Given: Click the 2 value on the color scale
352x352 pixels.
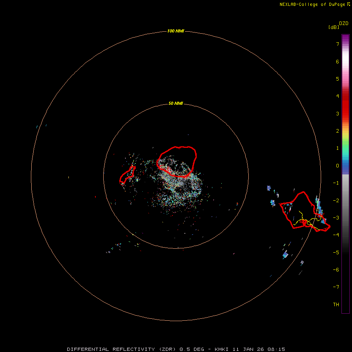Looking at the screenshot, I should click(338, 131).
